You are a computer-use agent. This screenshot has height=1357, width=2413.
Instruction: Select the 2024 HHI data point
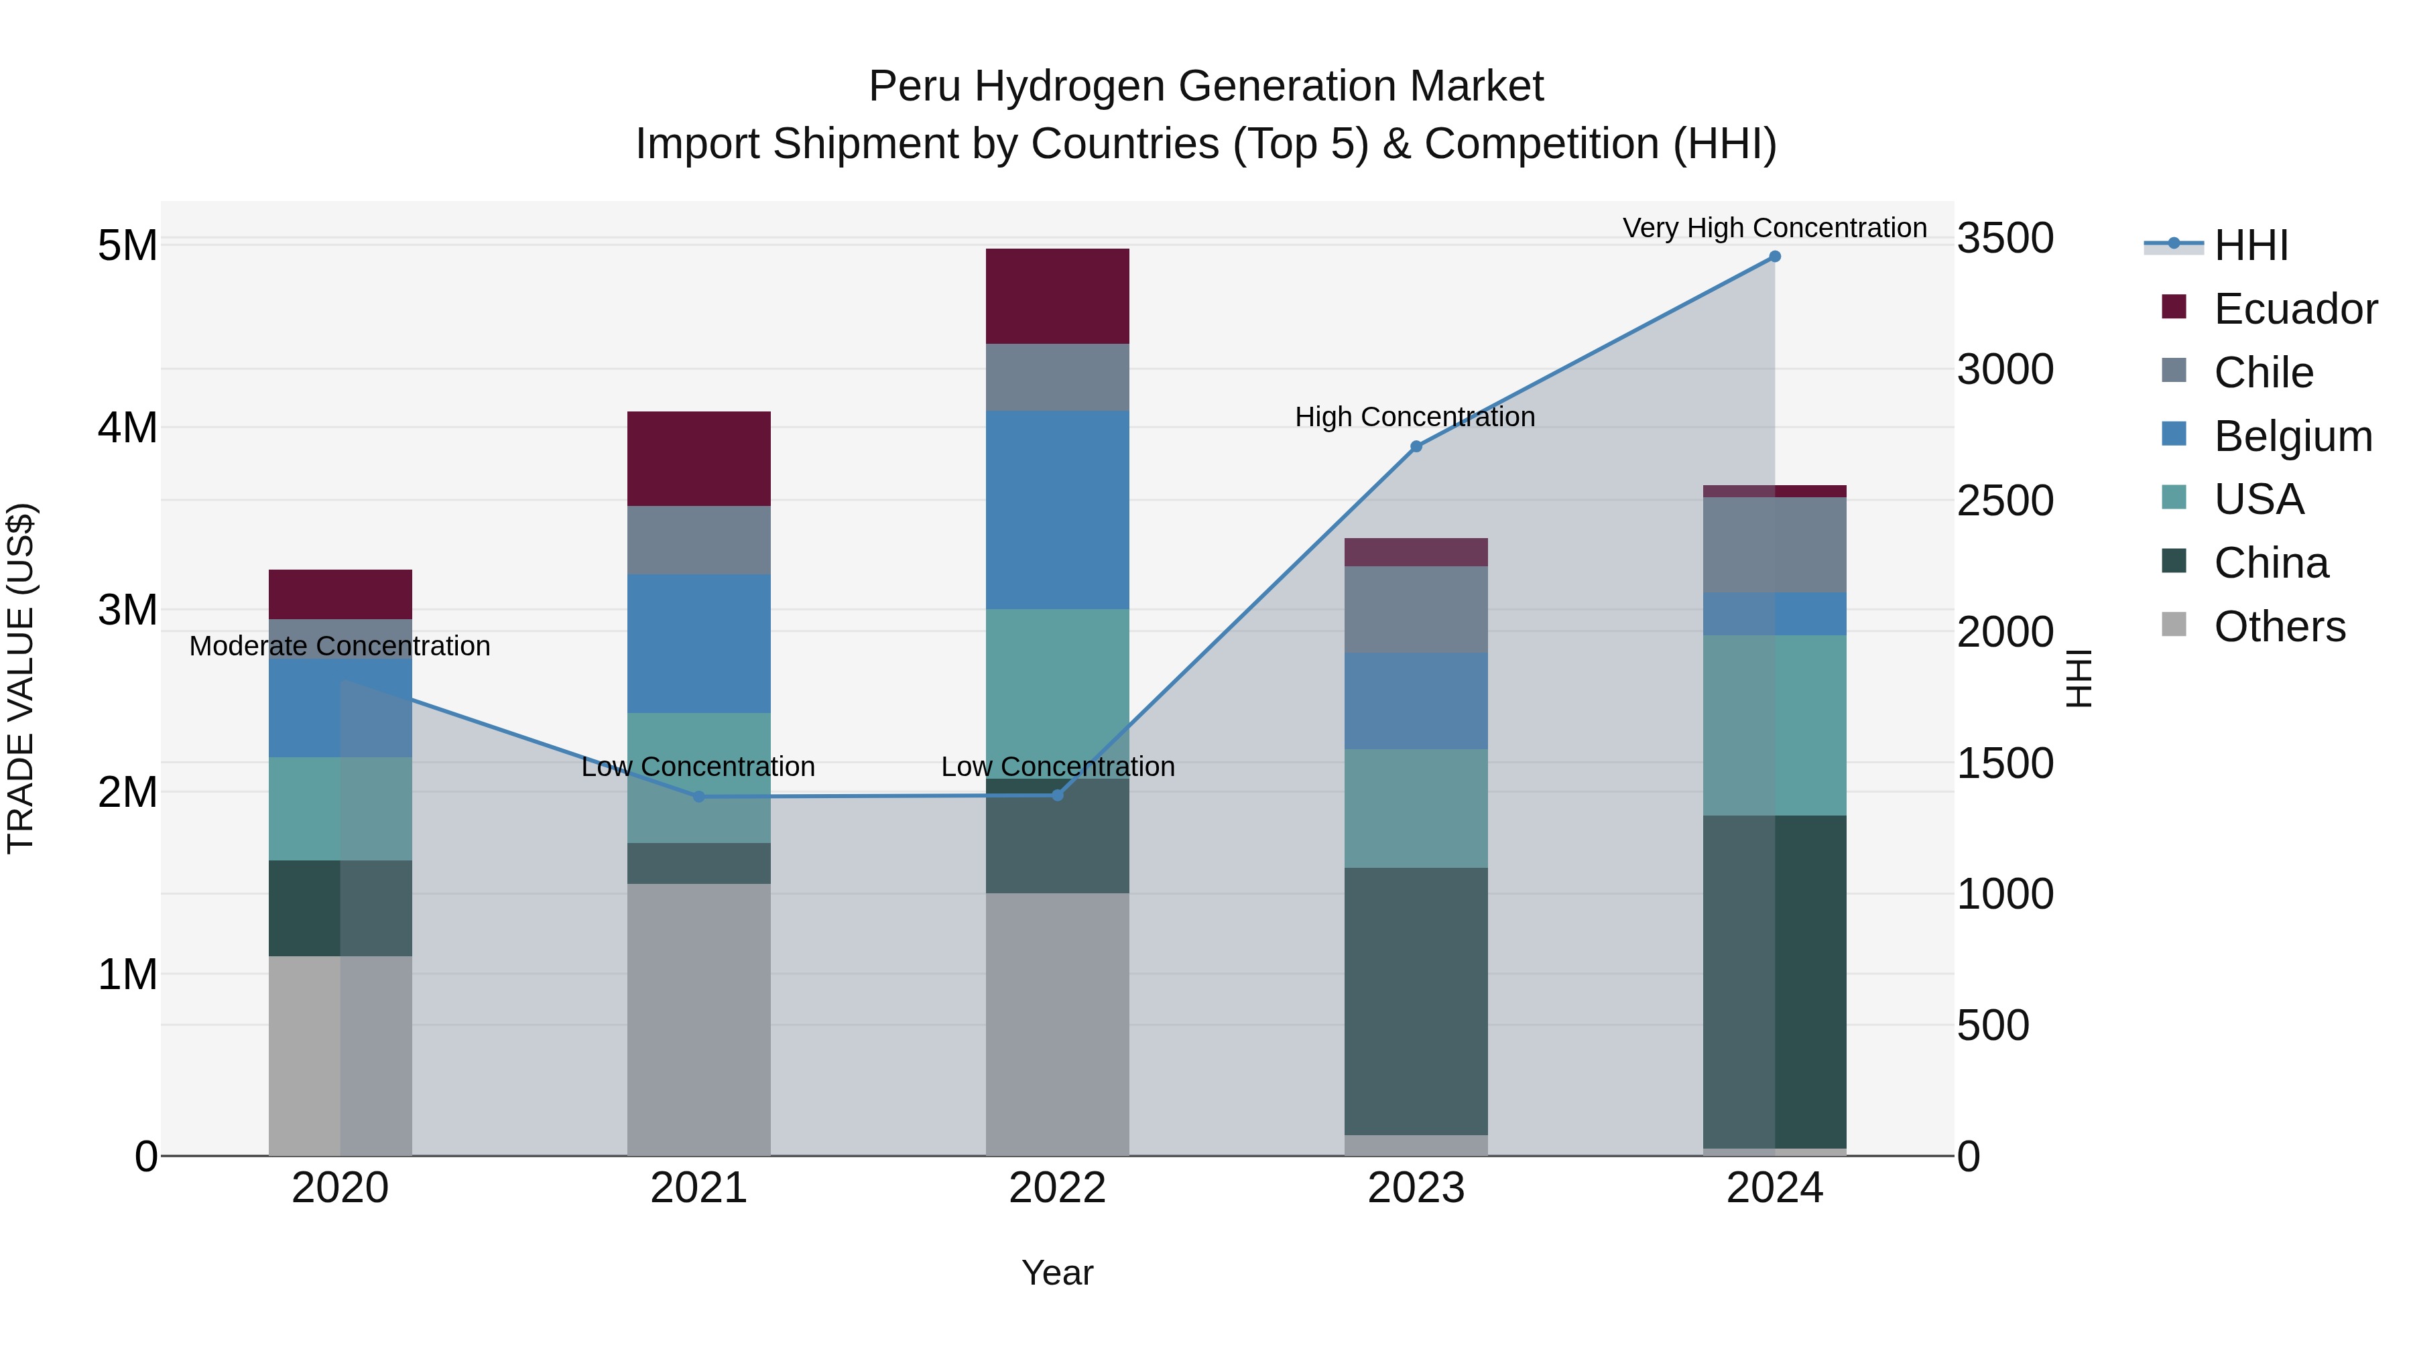pos(1774,257)
